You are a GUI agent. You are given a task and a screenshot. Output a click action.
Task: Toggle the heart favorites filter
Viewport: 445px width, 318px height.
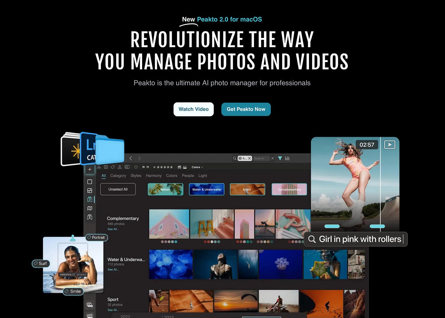[136, 167]
